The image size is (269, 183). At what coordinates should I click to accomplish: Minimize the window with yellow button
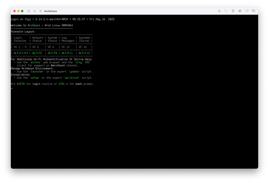tap(18, 11)
